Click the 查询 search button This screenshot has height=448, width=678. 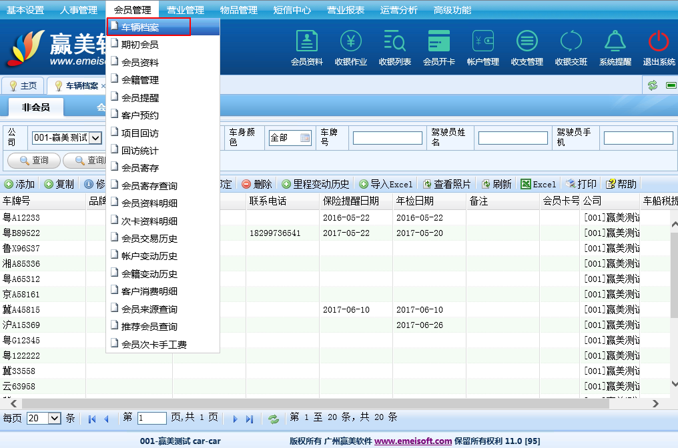point(34,160)
